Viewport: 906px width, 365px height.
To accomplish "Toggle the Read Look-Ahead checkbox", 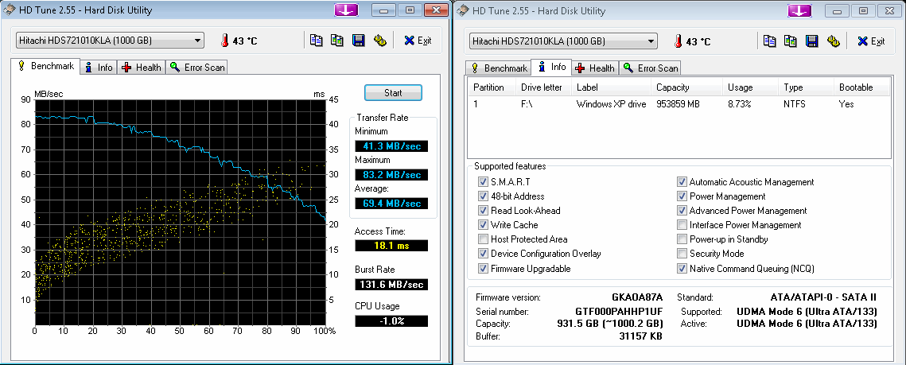I will [483, 211].
